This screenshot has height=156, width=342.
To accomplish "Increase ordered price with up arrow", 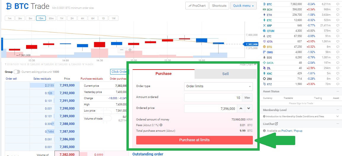I will coord(240,108).
